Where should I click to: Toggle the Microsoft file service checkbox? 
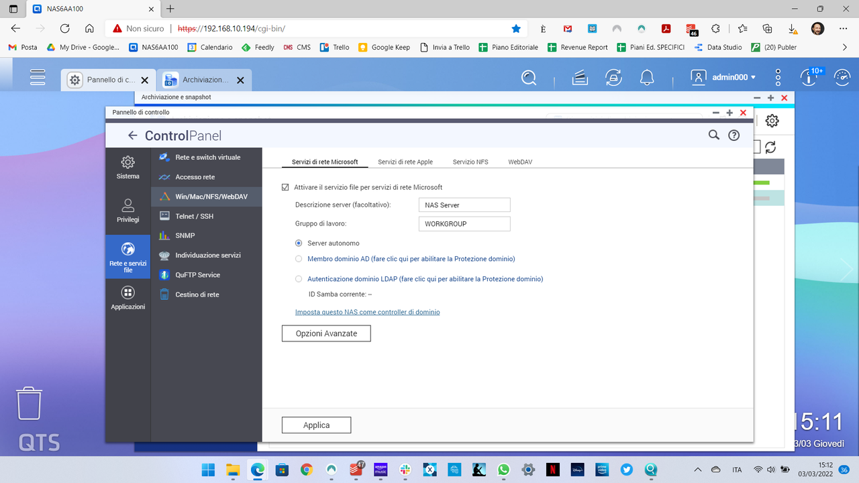click(285, 187)
